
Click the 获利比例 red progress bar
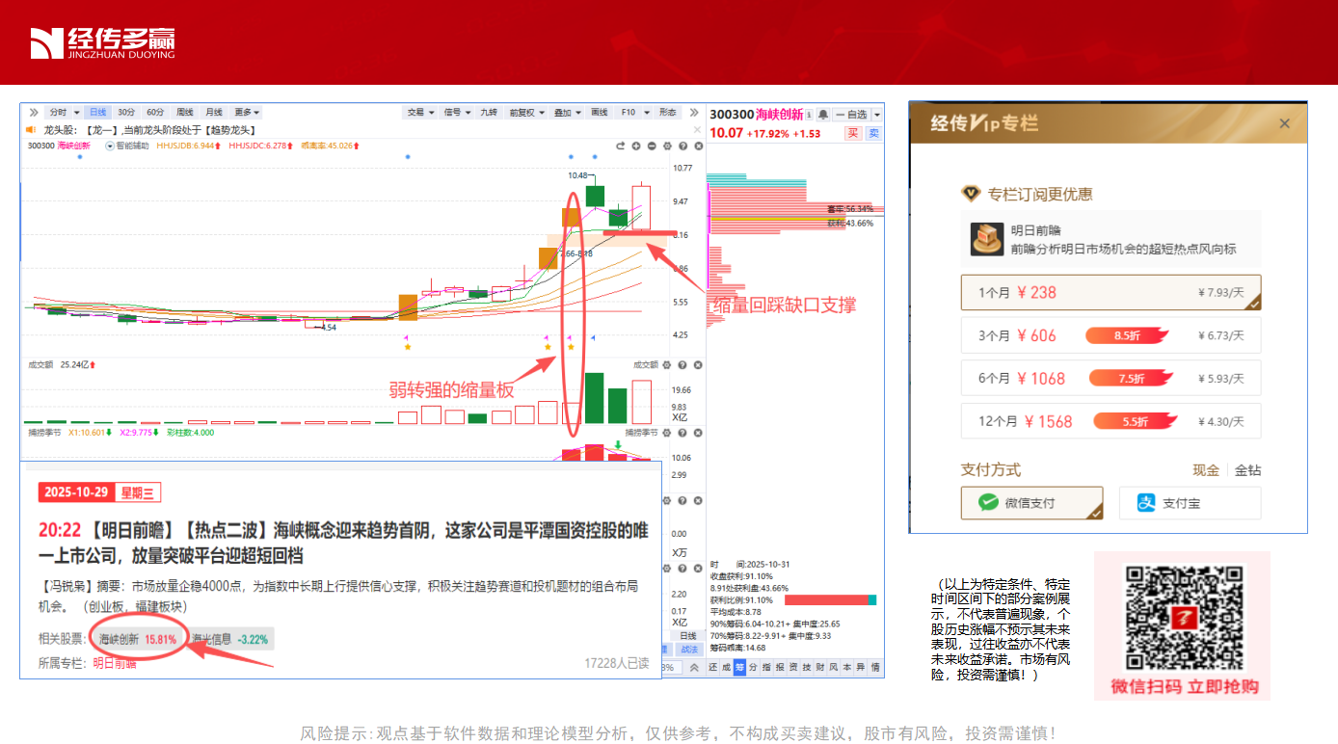[x=818, y=600]
